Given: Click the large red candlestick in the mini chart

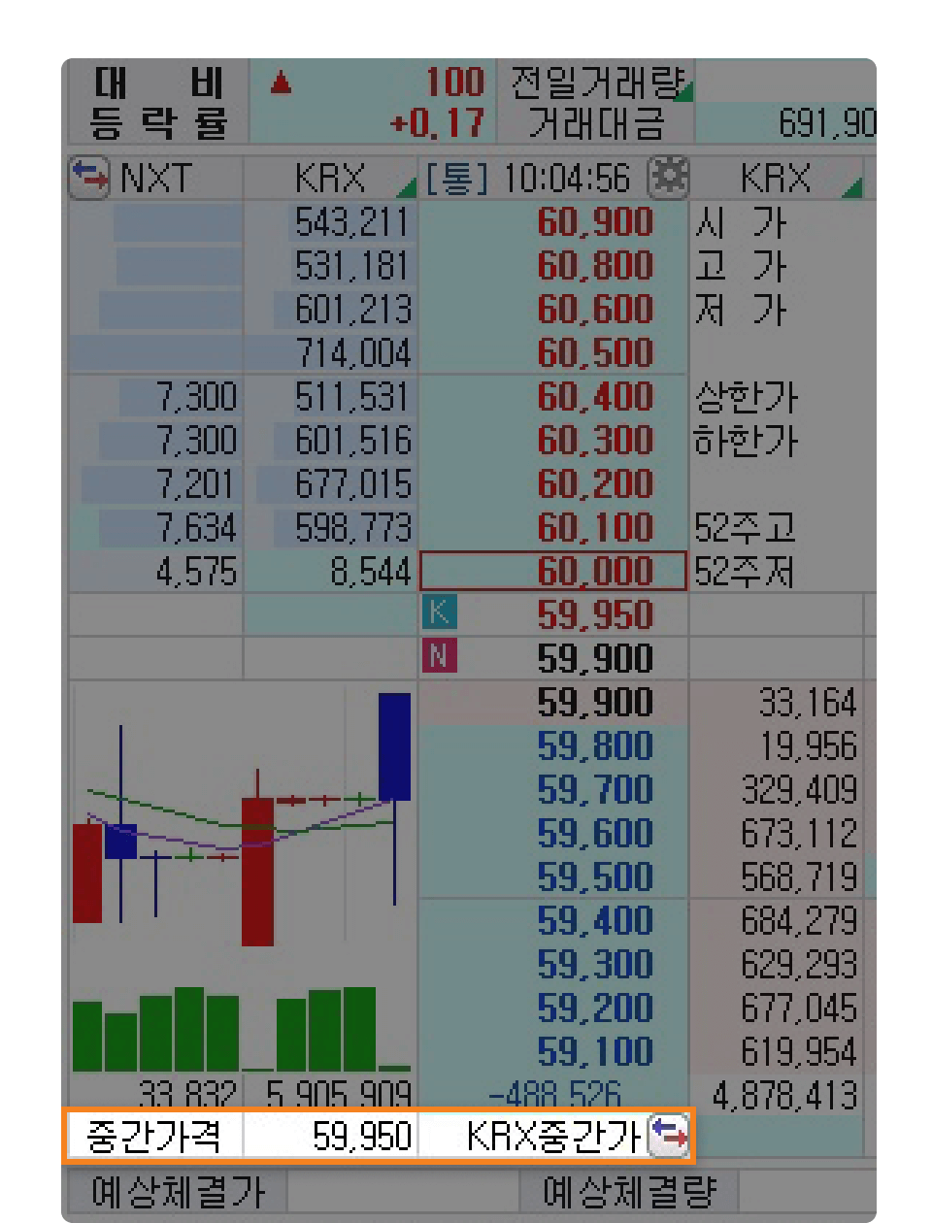Looking at the screenshot, I should (257, 870).
